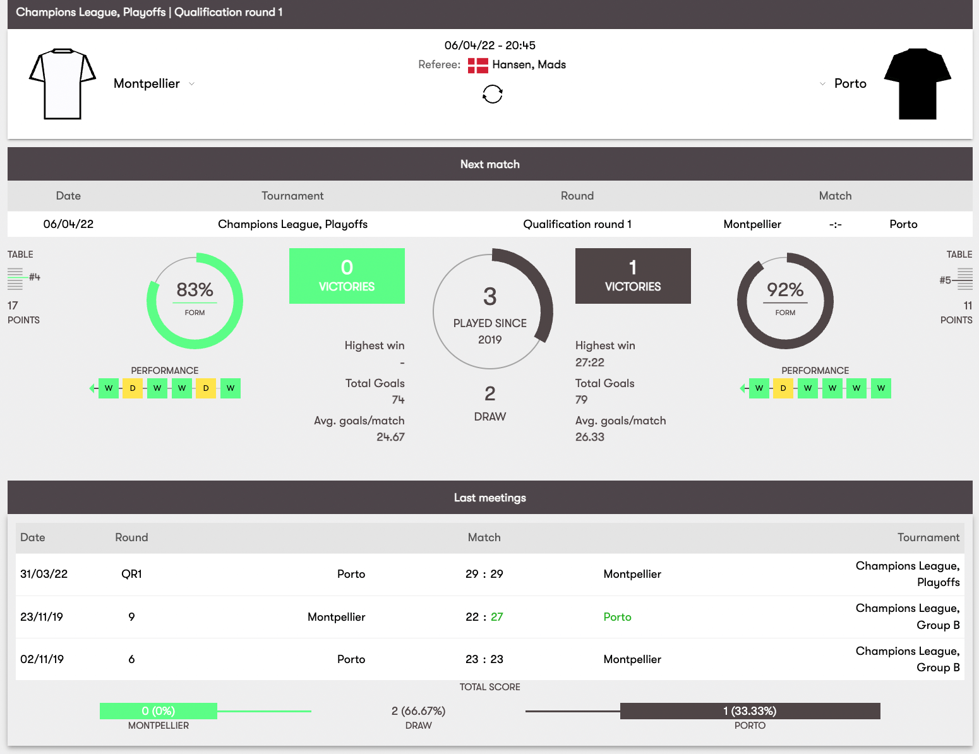Screen dimensions: 979x754
Task: Click the green 0 Victories box
Action: point(347,276)
